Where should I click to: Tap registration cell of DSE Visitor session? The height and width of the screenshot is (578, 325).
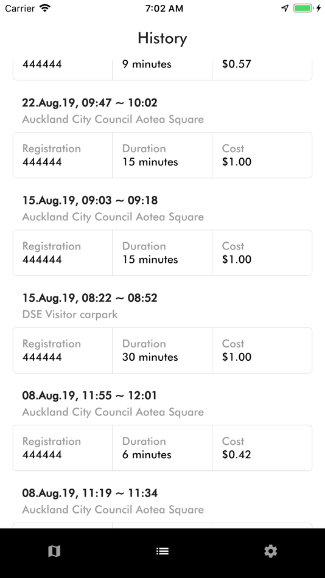63,350
